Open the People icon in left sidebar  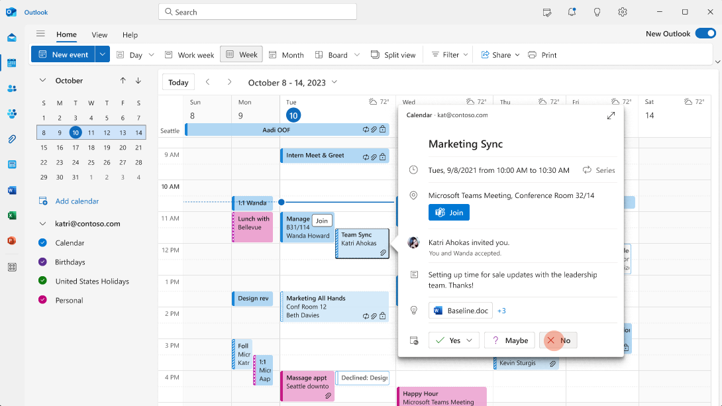(12, 88)
